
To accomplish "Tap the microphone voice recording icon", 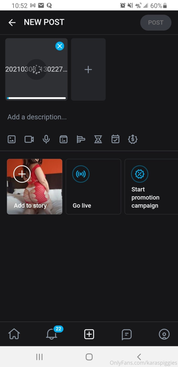I will pos(46,140).
